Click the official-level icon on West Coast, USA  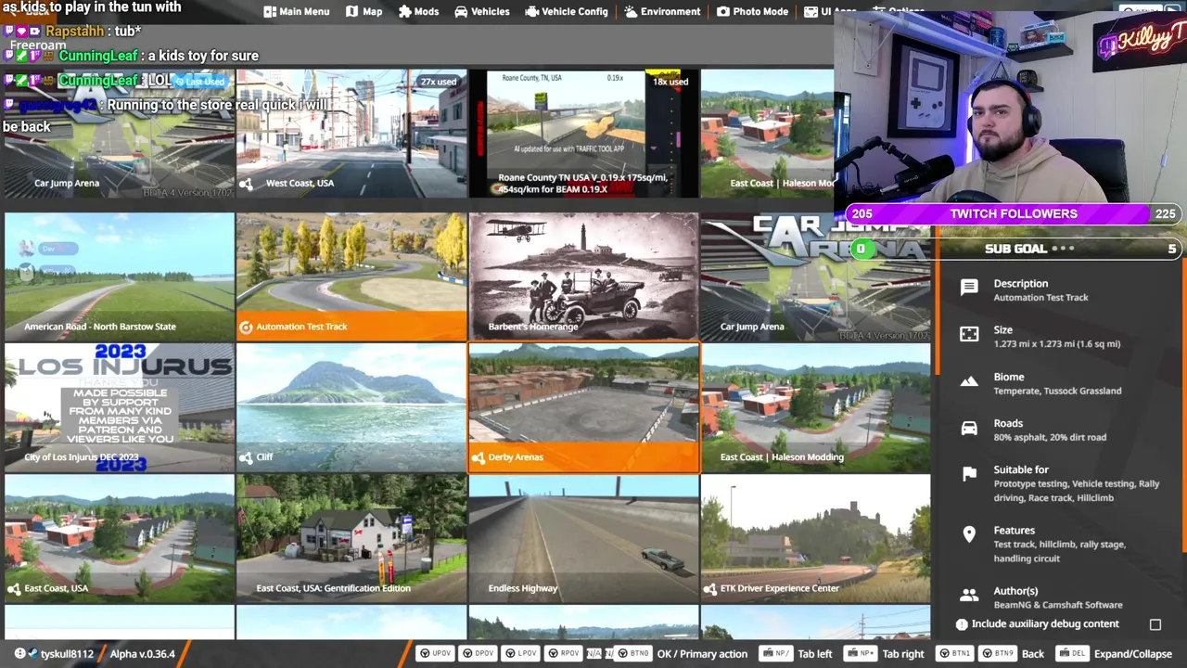(246, 184)
